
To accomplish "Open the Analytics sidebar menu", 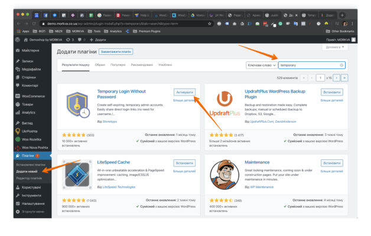I will pyautogui.click(x=28, y=113).
